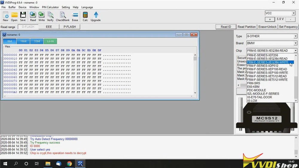The height and width of the screenshot is (168, 299).
Task: Select X5-E70-TAIL-DOOR in chip list
Action: coord(259,97)
